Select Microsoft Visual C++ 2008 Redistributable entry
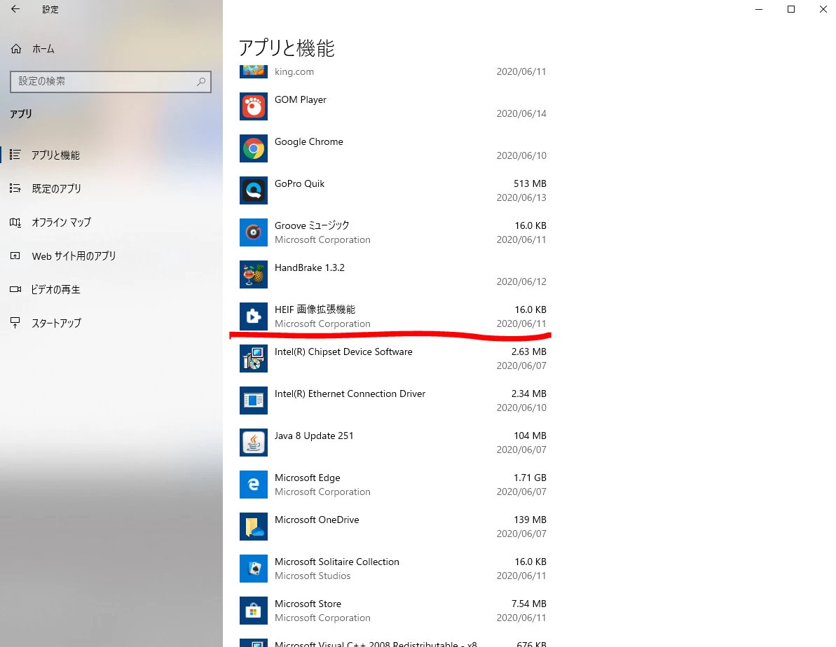This screenshot has height=647, width=836. [376, 643]
